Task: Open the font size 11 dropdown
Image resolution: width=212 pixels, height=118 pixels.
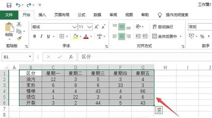Action: pos(89,27)
